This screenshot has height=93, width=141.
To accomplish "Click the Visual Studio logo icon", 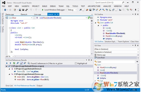I will point(4,3).
